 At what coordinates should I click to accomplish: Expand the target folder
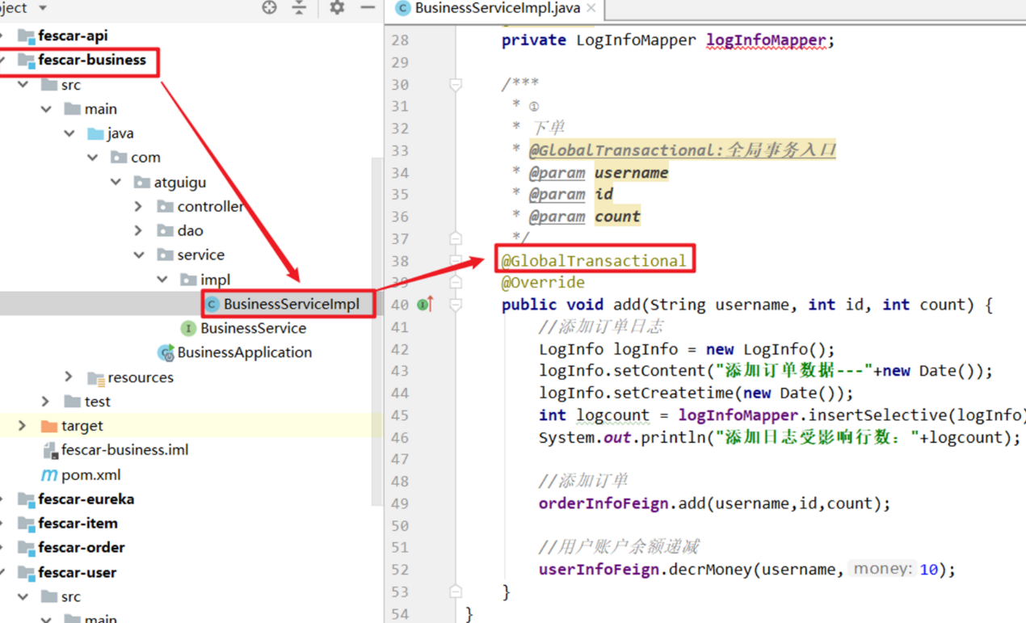(23, 426)
